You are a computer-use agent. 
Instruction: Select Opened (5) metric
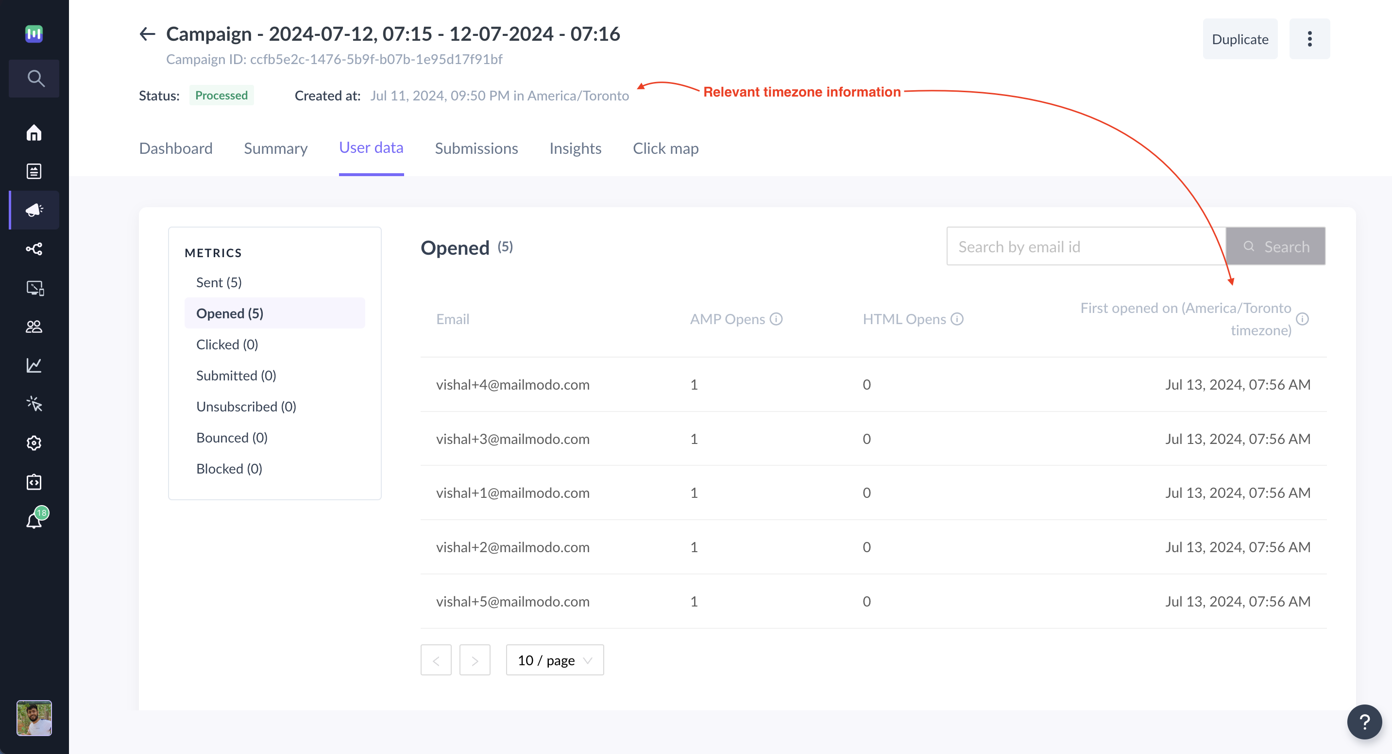[x=230, y=313]
